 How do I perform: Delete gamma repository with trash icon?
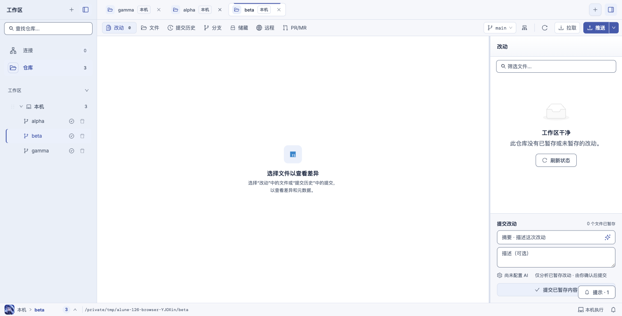pyautogui.click(x=82, y=151)
